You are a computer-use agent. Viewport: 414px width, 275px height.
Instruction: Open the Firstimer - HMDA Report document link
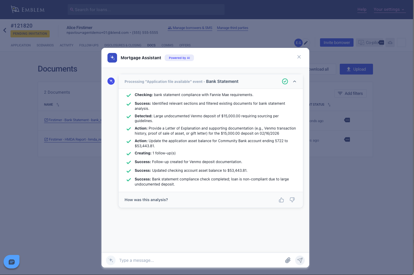pos(73,139)
